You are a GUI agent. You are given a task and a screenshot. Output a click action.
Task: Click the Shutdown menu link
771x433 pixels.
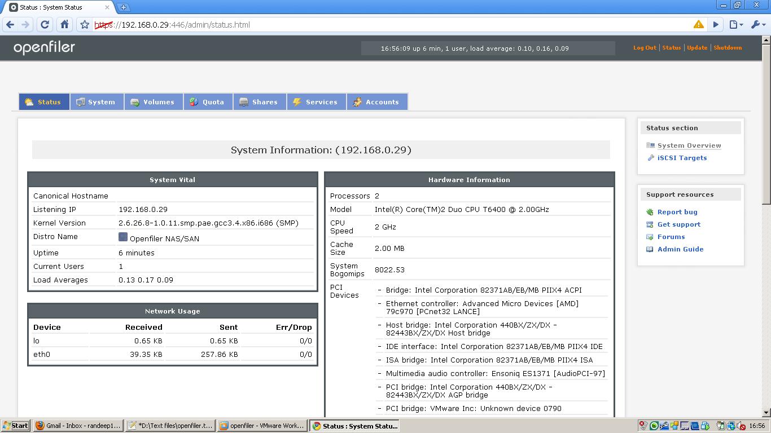pyautogui.click(x=728, y=48)
